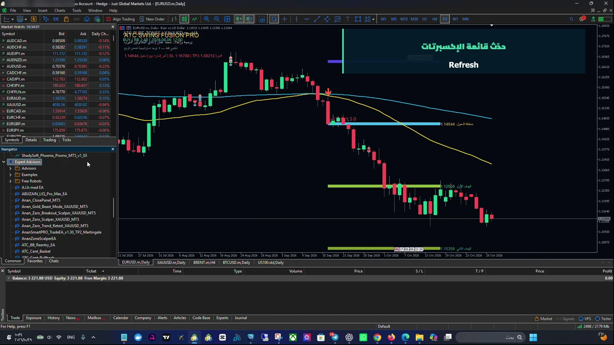Open Telegram from the Windows taskbar
The height and width of the screenshot is (345, 614).
(335, 338)
